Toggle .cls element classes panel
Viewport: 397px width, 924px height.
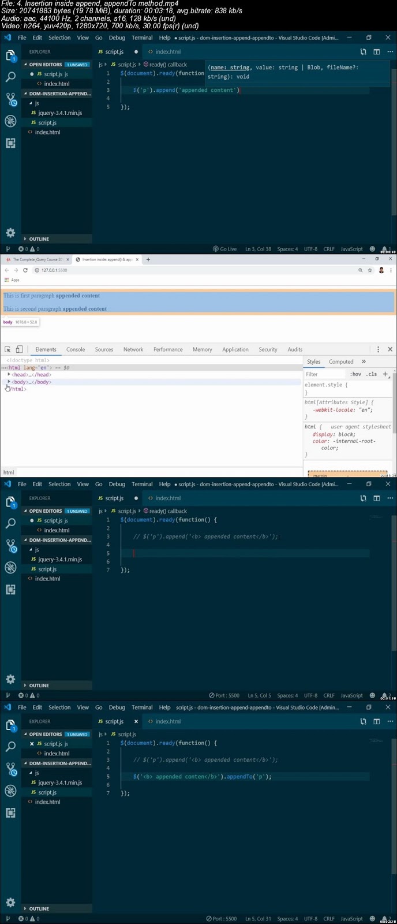coord(372,374)
